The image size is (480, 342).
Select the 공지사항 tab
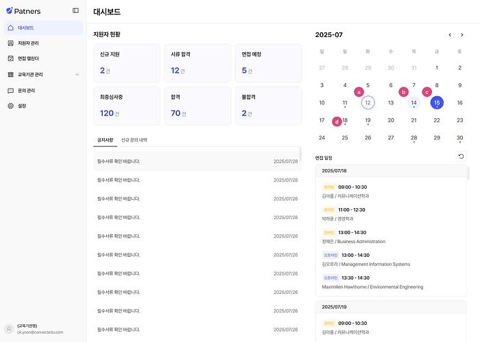106,140
